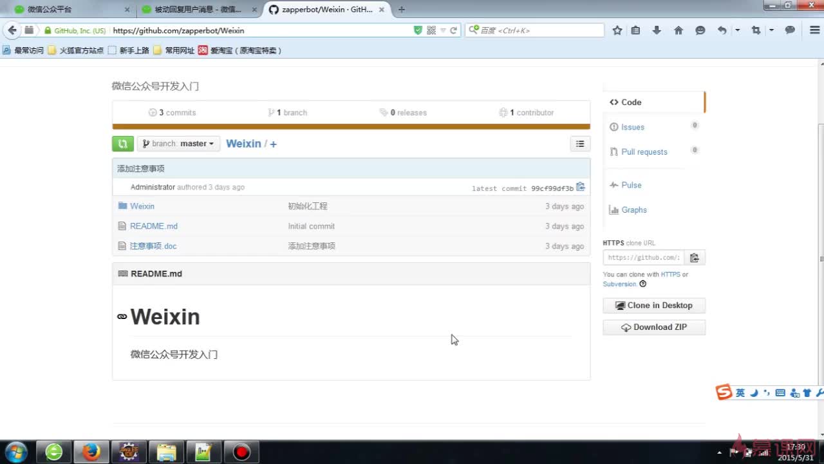The height and width of the screenshot is (464, 824).
Task: Click the smiley face toolbar icon
Action: pyautogui.click(x=700, y=30)
